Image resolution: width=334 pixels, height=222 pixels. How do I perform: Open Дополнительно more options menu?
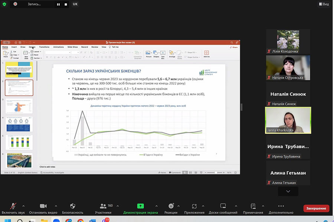click(281, 206)
